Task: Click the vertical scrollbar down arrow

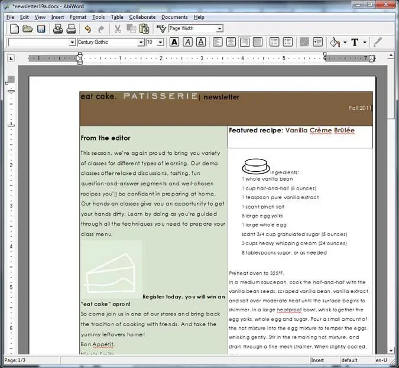Action: click(x=391, y=350)
